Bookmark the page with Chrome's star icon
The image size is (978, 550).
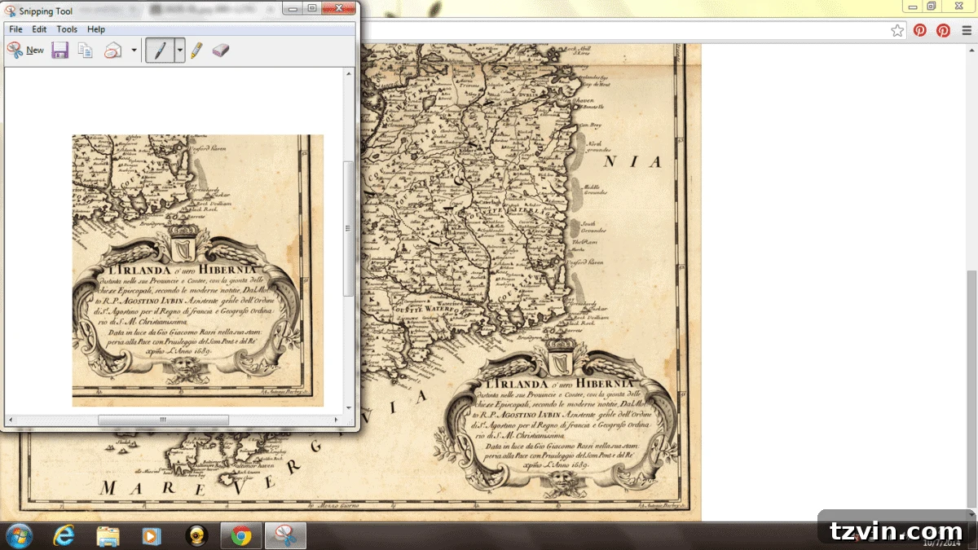tap(897, 30)
